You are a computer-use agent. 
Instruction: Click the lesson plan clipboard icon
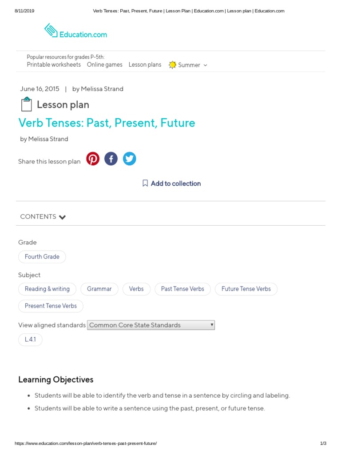(26, 104)
